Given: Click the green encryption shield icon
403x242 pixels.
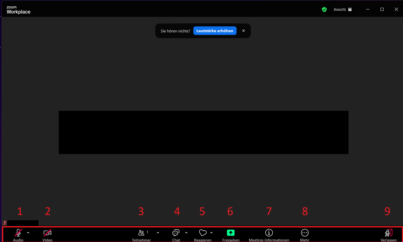Looking at the screenshot, I should coord(324,10).
